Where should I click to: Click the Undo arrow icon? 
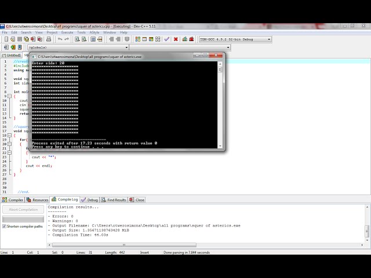pyautogui.click(x=60, y=39)
